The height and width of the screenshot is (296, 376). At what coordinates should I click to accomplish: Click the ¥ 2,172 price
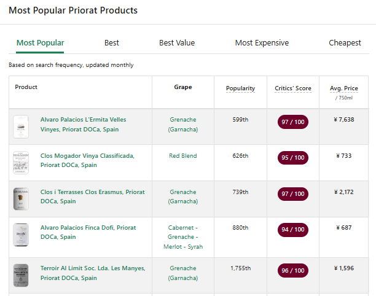[344, 192]
